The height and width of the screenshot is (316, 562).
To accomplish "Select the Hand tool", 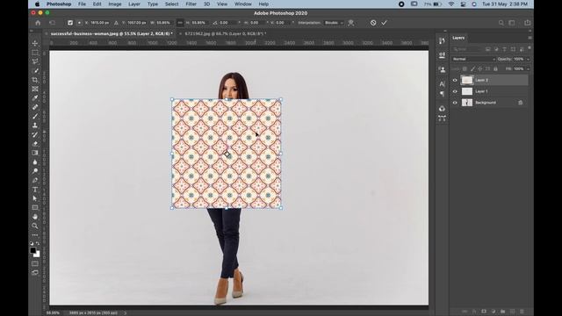I will pos(35,217).
